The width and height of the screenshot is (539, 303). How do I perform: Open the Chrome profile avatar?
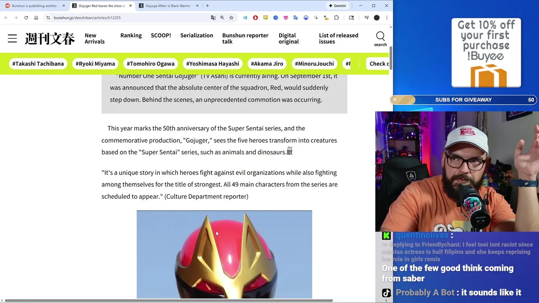[x=376, y=18]
